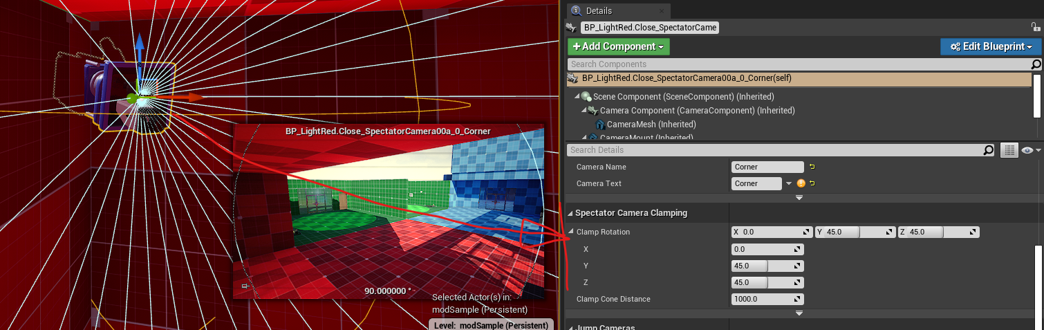
Task: Click the Camera Name label
Action: [x=602, y=167]
